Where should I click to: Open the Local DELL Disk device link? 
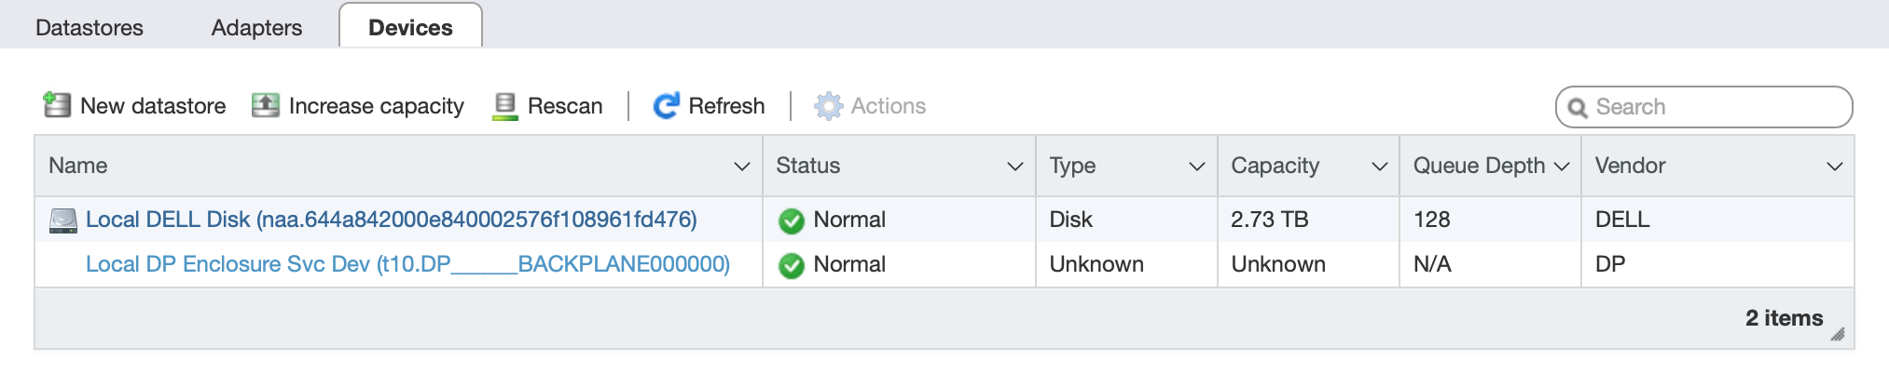coord(392,220)
